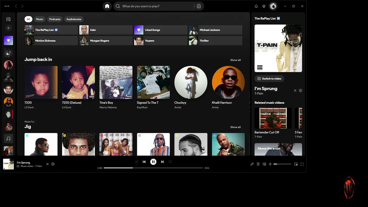Open the Friend Activity icon
This screenshot has width=368, height=207.
[264, 6]
